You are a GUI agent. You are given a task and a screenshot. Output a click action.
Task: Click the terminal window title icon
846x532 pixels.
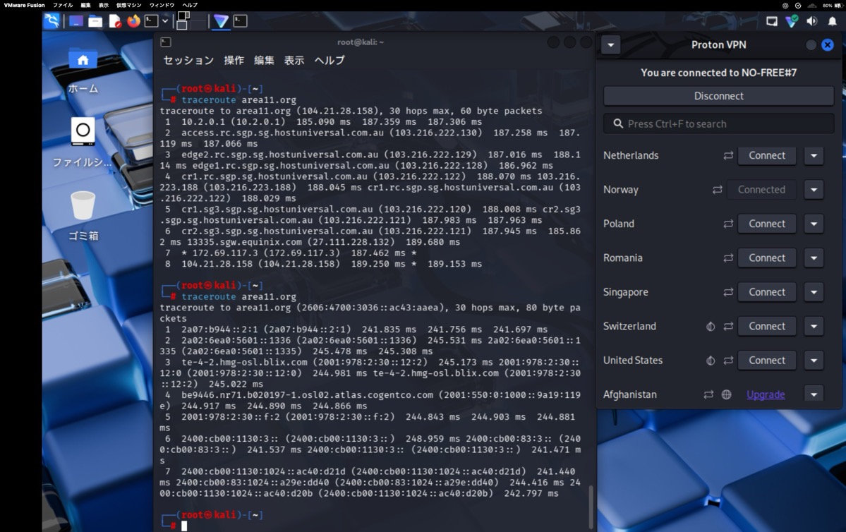[x=167, y=42]
